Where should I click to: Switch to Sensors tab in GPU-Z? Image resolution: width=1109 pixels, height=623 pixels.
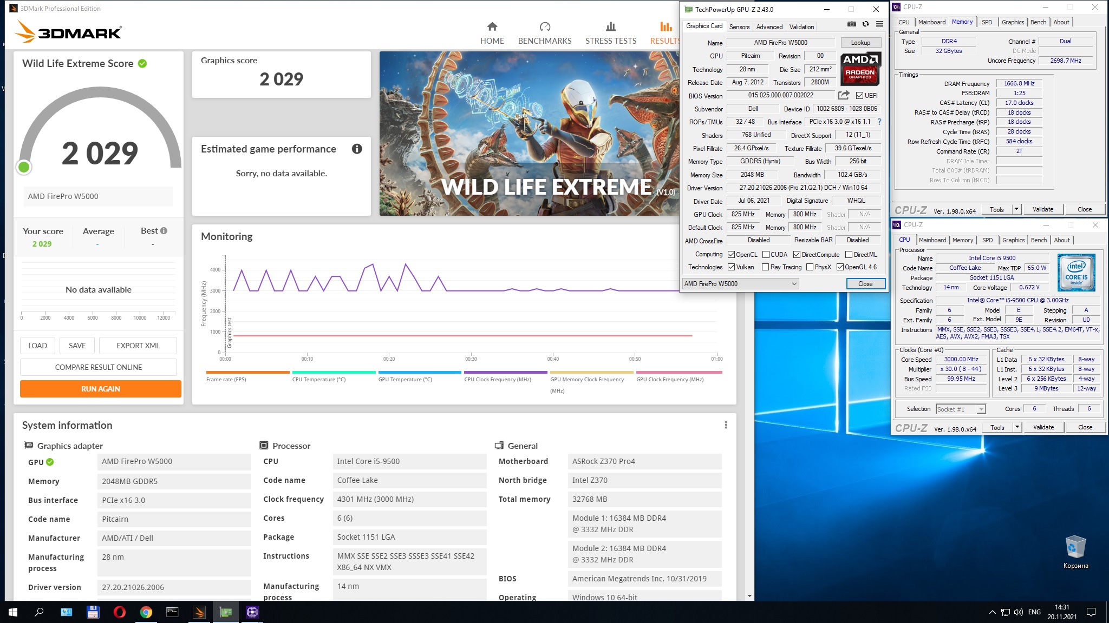pos(739,26)
